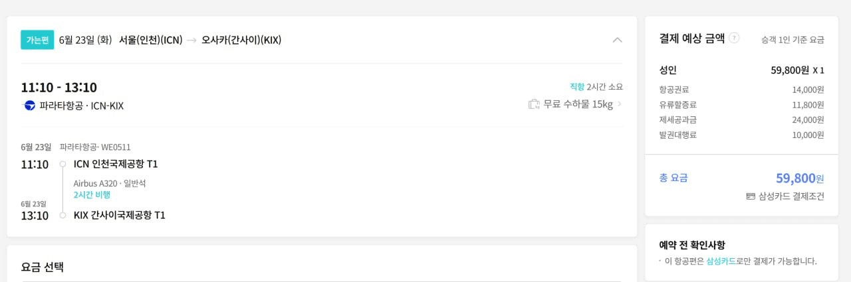Click the 요금 선택 section heading
This screenshot has height=282, width=851.
(43, 267)
